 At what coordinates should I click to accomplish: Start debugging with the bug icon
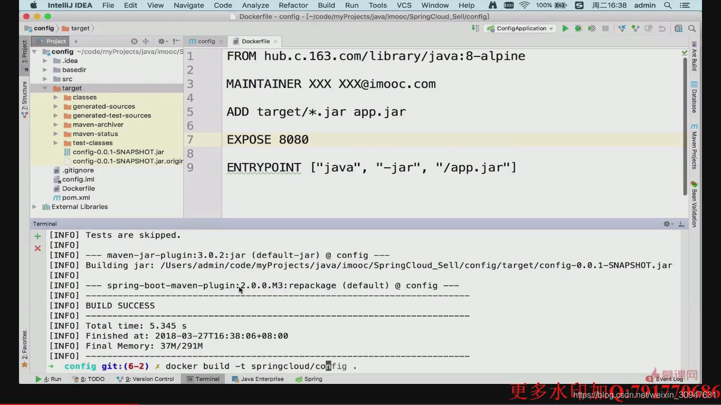pyautogui.click(x=578, y=28)
